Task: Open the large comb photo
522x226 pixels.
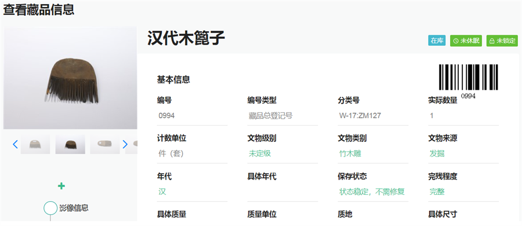Action: (x=70, y=78)
